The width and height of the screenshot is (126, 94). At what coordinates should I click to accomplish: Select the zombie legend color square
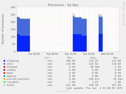pos(4,70)
